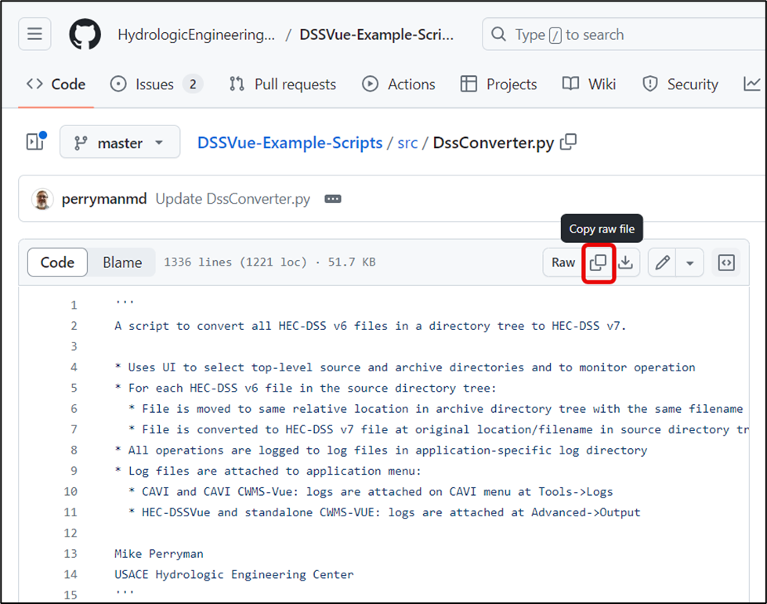The width and height of the screenshot is (767, 604).
Task: Open the Projects tab
Action: pyautogui.click(x=499, y=84)
